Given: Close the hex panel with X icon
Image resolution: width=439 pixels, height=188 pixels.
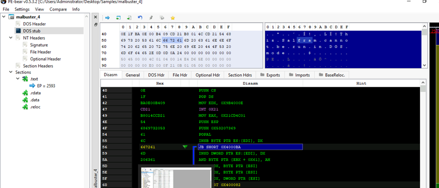Looking at the screenshot, I should pyautogui.click(x=95, y=17).
